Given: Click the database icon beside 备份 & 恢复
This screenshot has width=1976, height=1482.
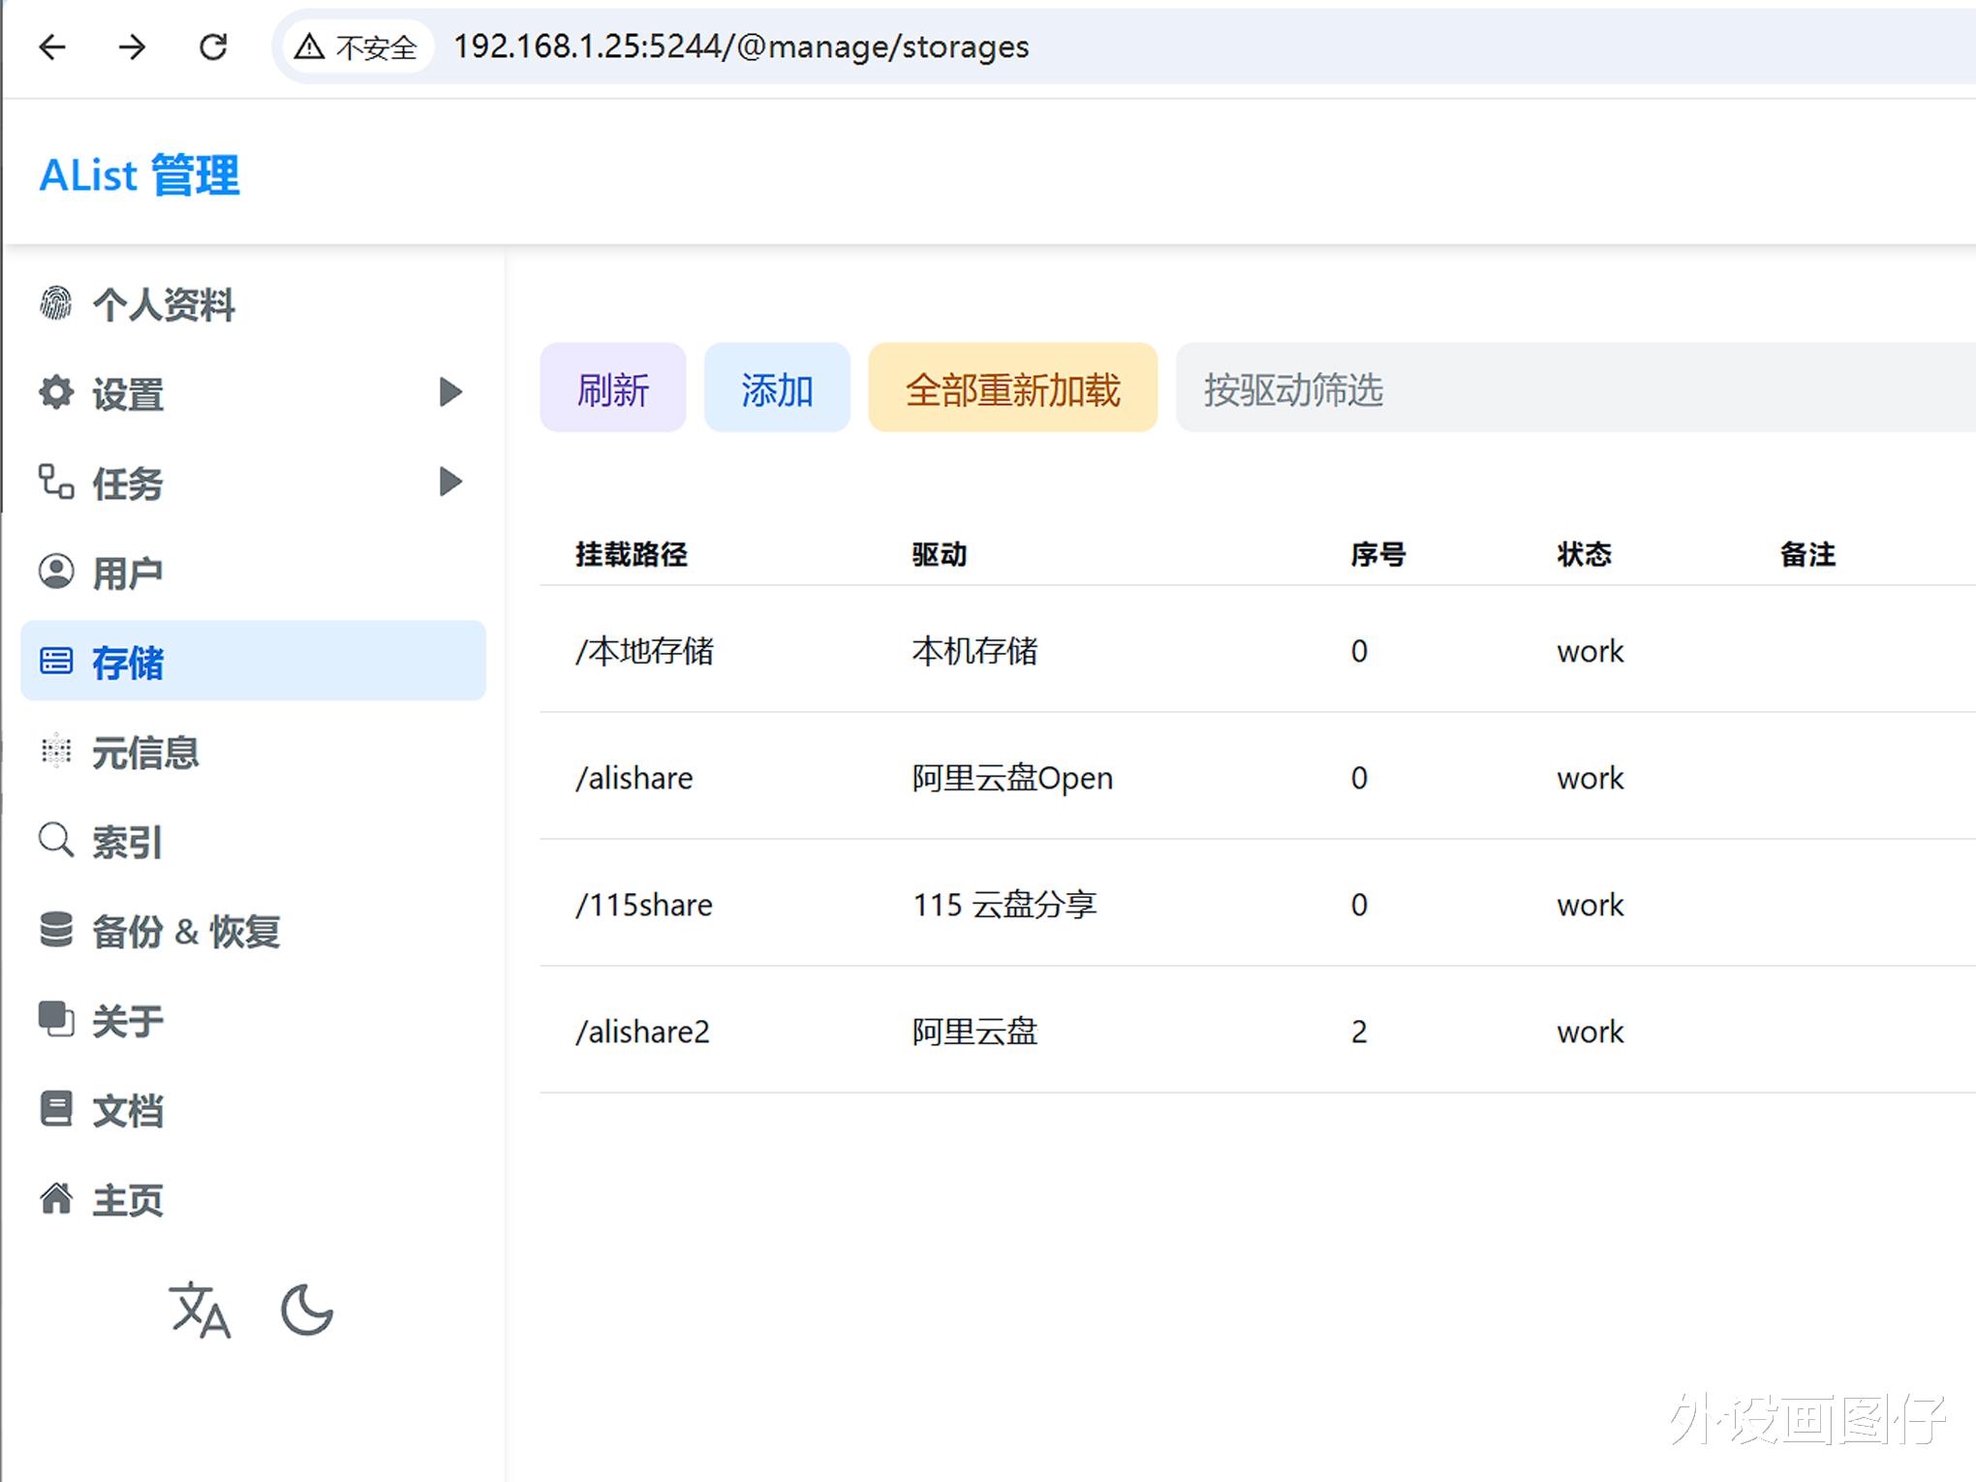Looking at the screenshot, I should click(x=56, y=930).
